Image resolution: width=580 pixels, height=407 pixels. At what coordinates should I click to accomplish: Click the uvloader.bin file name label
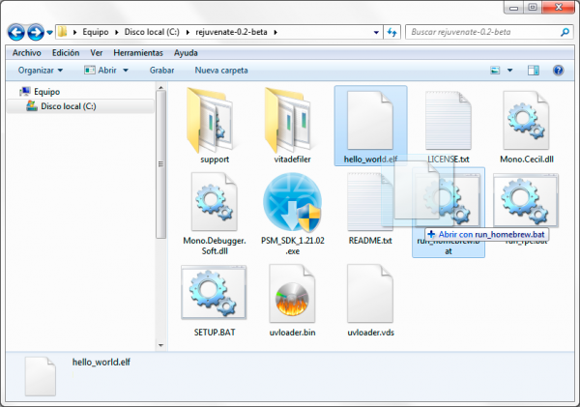tap(292, 333)
